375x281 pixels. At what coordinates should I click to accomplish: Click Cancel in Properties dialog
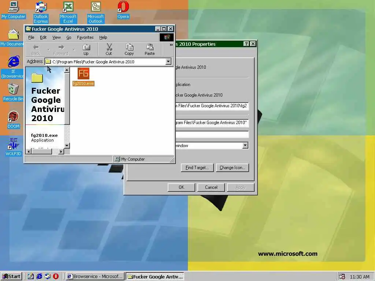[x=211, y=187]
